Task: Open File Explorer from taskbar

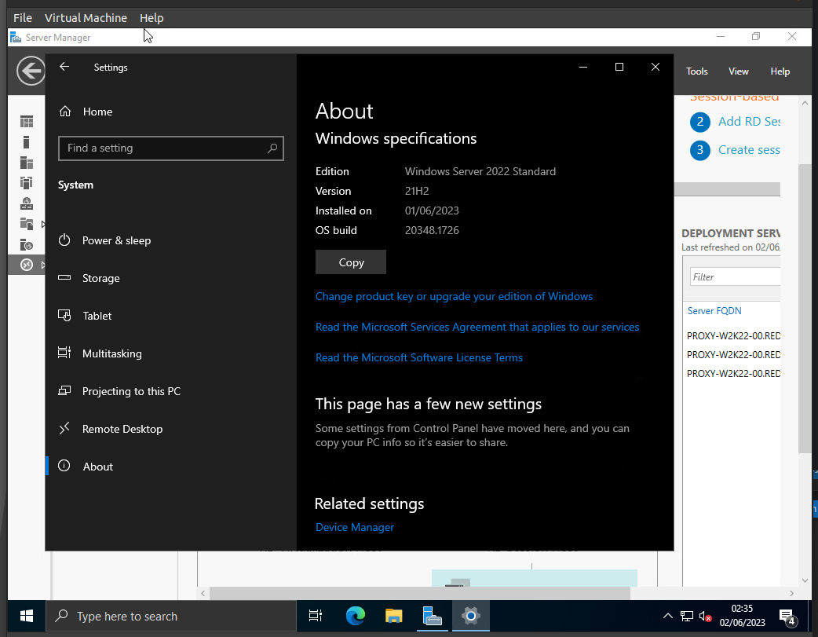Action: point(394,617)
